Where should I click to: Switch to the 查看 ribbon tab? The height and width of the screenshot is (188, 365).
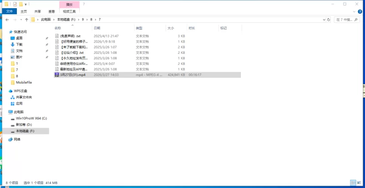point(52,11)
